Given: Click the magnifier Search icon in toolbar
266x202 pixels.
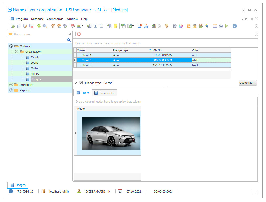Looking at the screenshot, I should [x=45, y=26].
